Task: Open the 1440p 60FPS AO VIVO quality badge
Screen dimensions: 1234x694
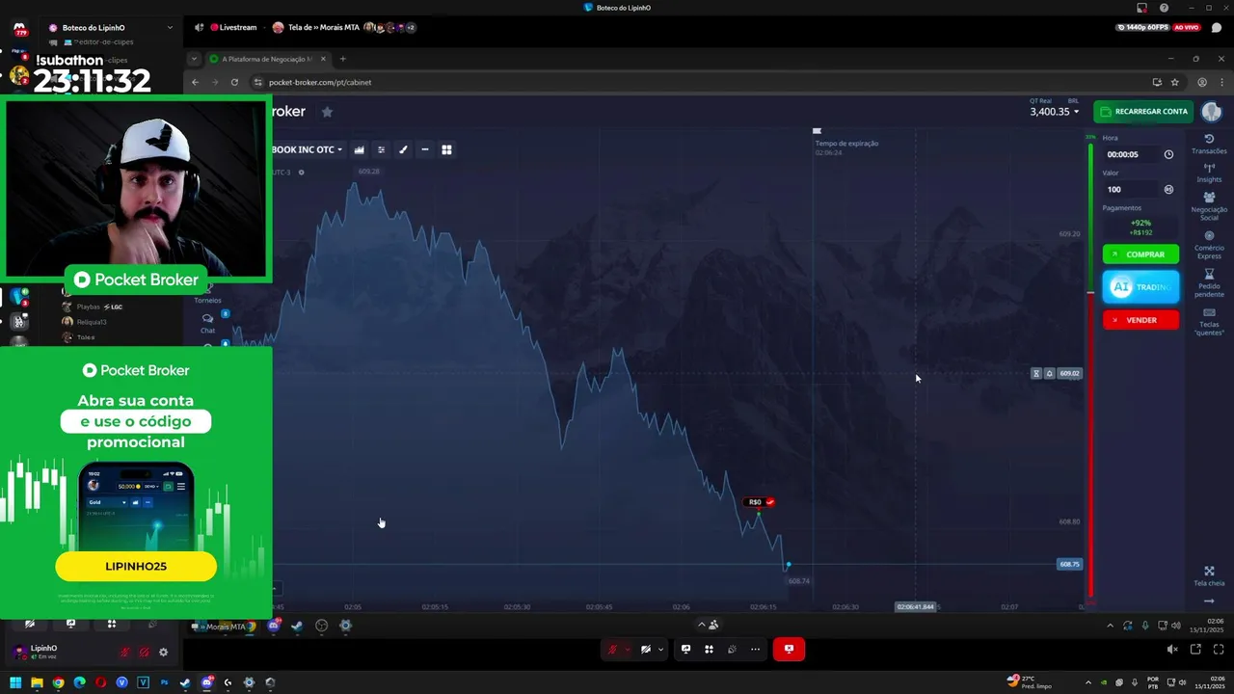Action: 1160,28
